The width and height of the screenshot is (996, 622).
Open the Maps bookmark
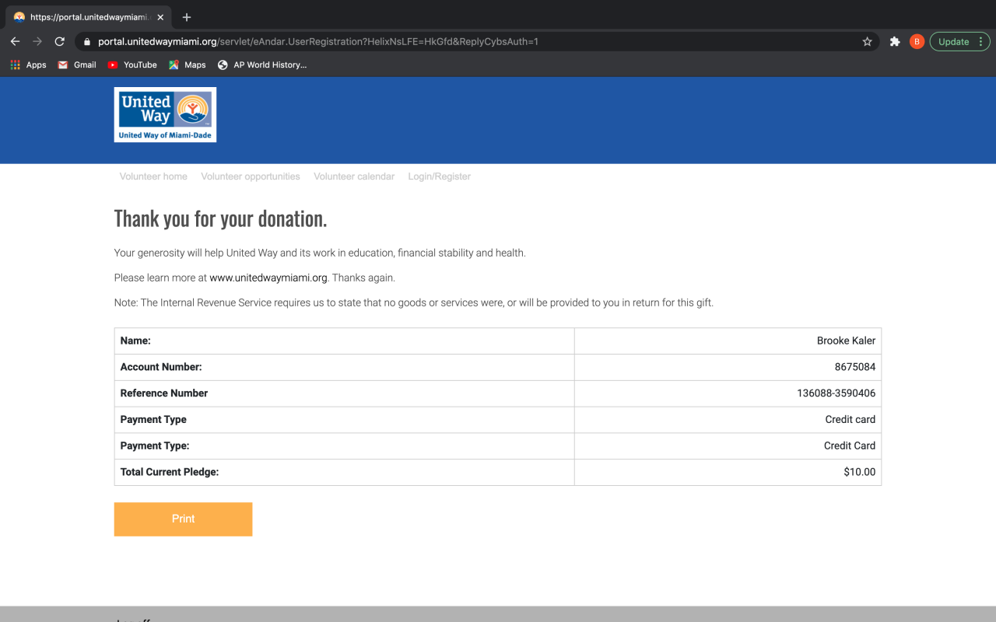point(188,65)
